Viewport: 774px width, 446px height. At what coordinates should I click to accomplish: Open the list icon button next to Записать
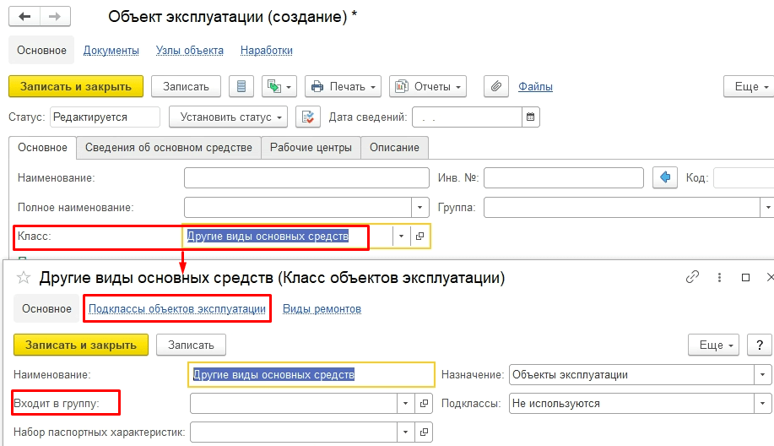pos(241,86)
